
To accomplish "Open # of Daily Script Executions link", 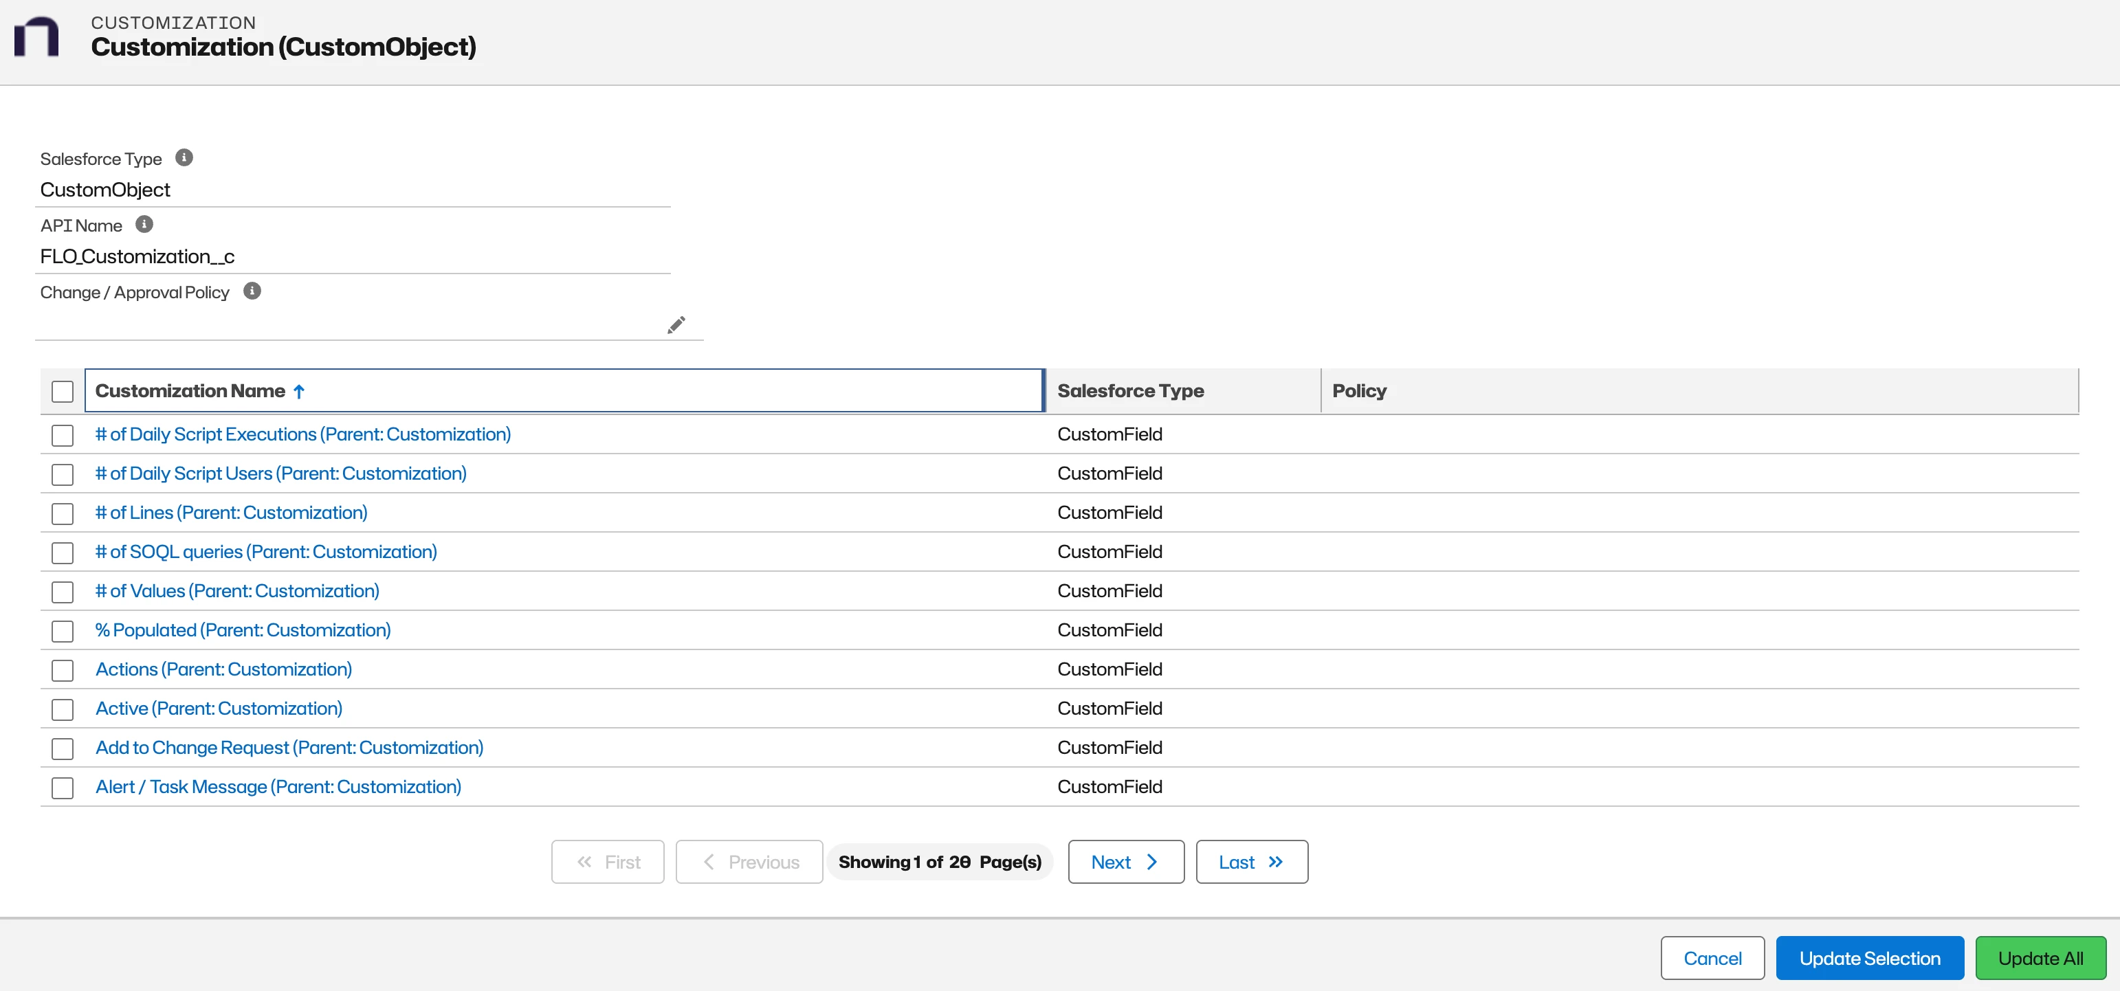I will (x=303, y=434).
